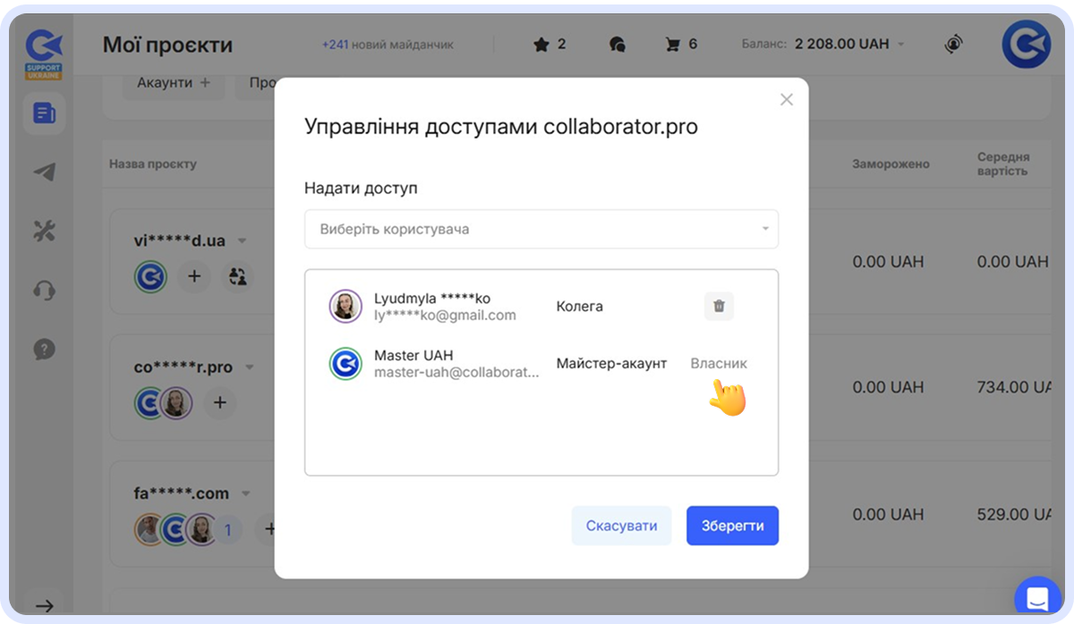Open the chat bubble icon in the header

coord(616,43)
